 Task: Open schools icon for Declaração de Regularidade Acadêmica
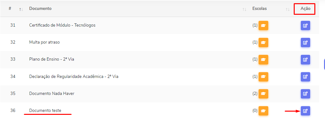263,77
